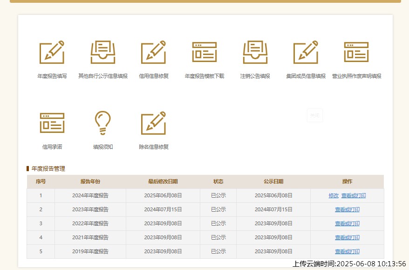Open the 年度报告模板下载 icon
This screenshot has height=270, width=409.
pyautogui.click(x=204, y=52)
